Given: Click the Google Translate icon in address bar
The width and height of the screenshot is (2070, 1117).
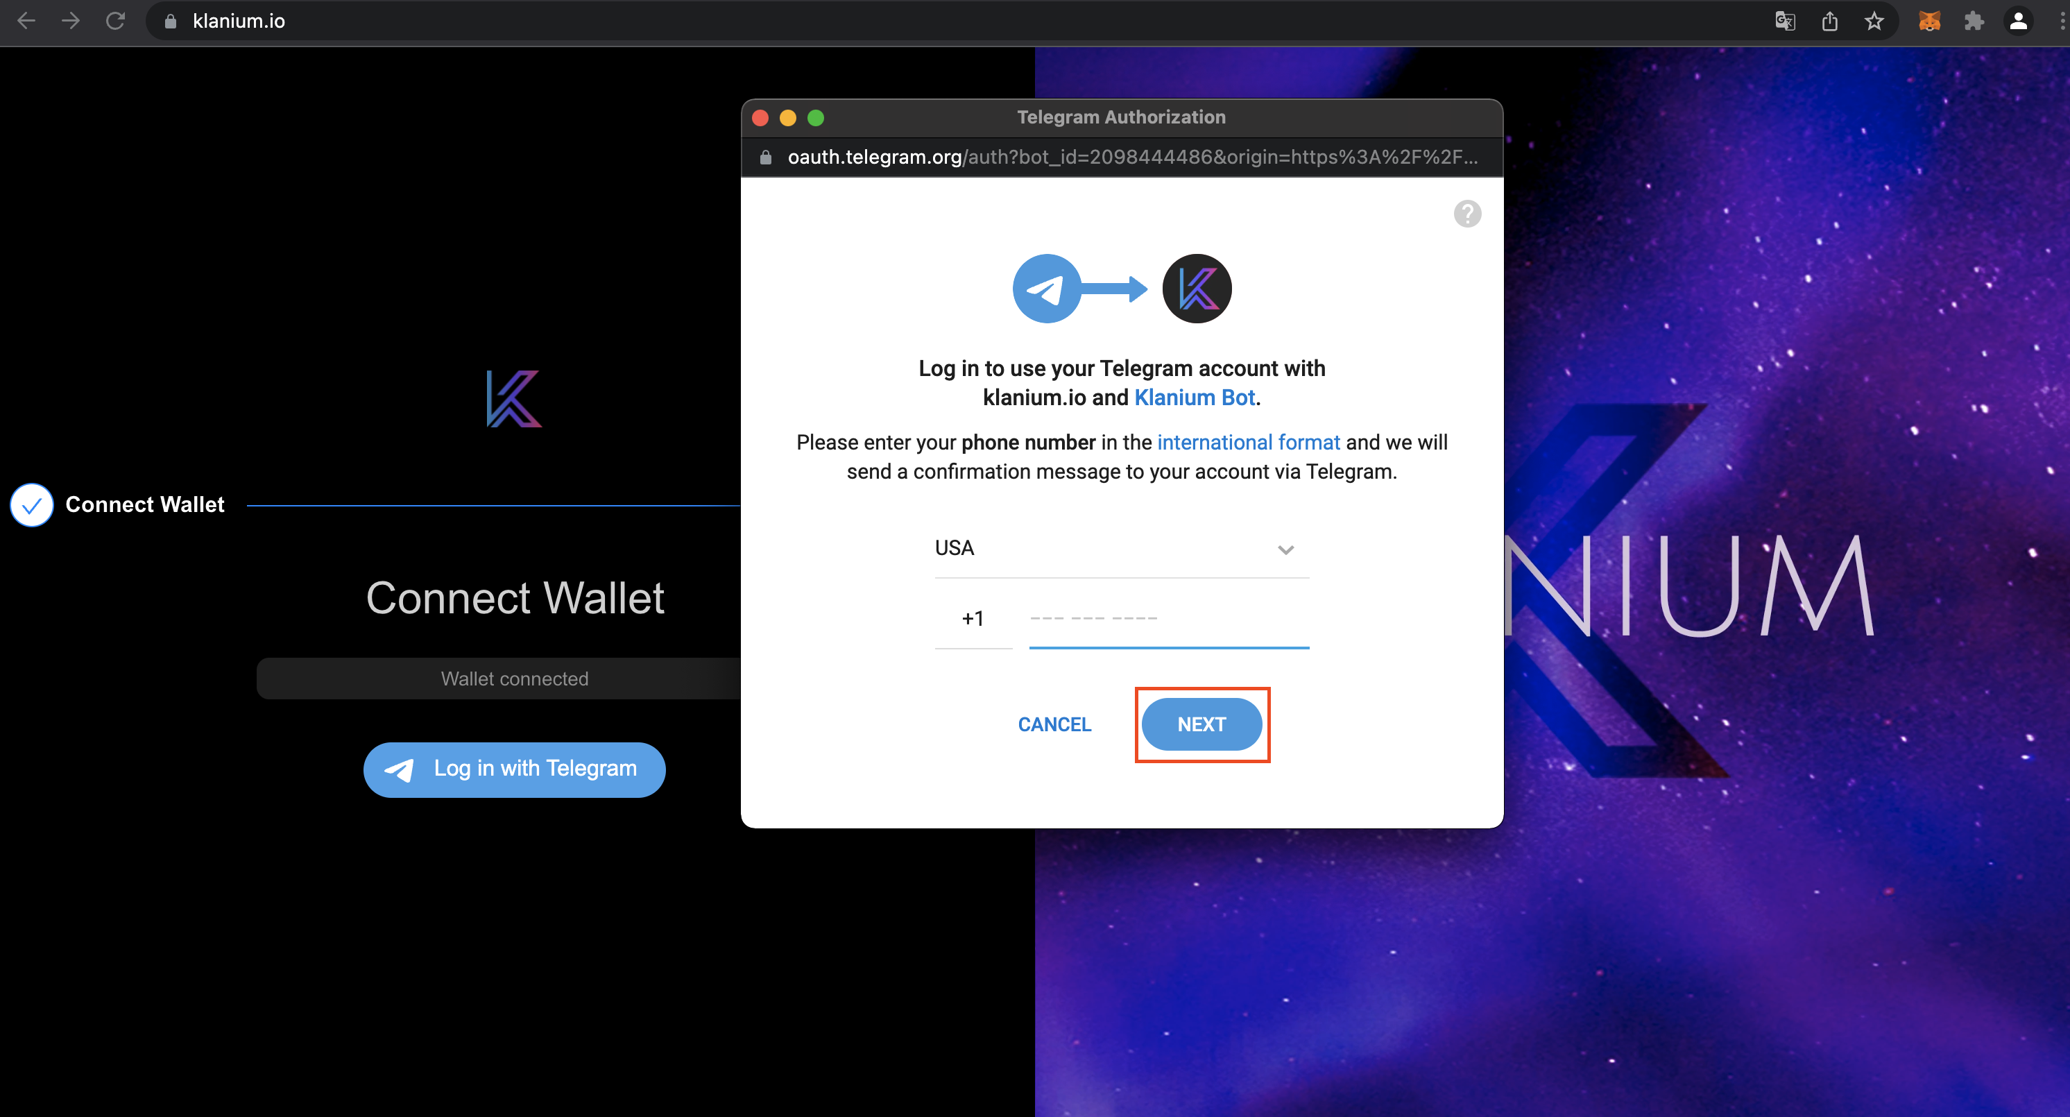Looking at the screenshot, I should [x=1785, y=21].
